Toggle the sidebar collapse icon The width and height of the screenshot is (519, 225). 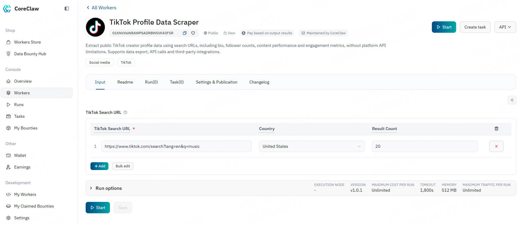[67, 9]
